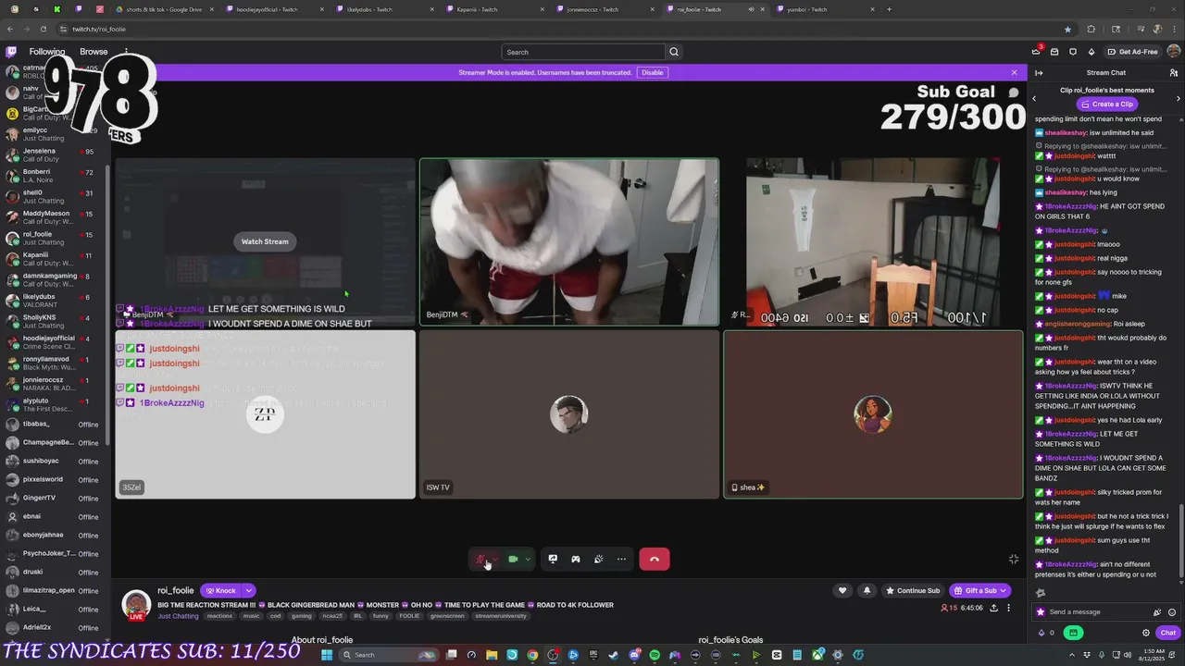Image resolution: width=1185 pixels, height=666 pixels.
Task: Open the vertical dots stream options menu
Action: click(1009, 608)
